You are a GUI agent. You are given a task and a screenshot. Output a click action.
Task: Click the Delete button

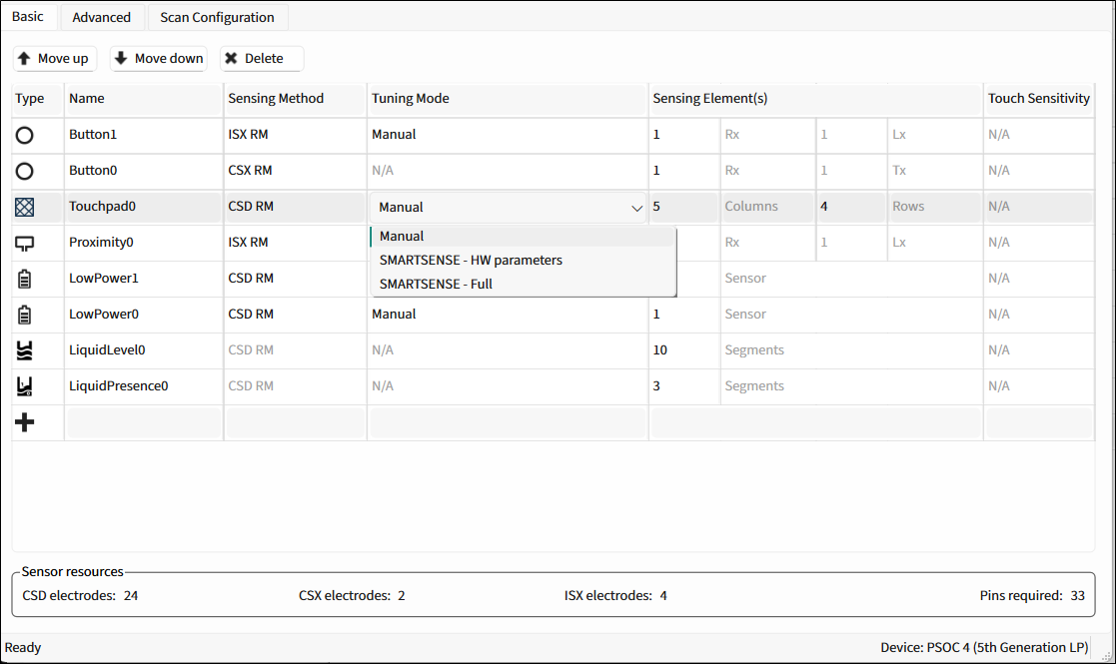tap(262, 59)
